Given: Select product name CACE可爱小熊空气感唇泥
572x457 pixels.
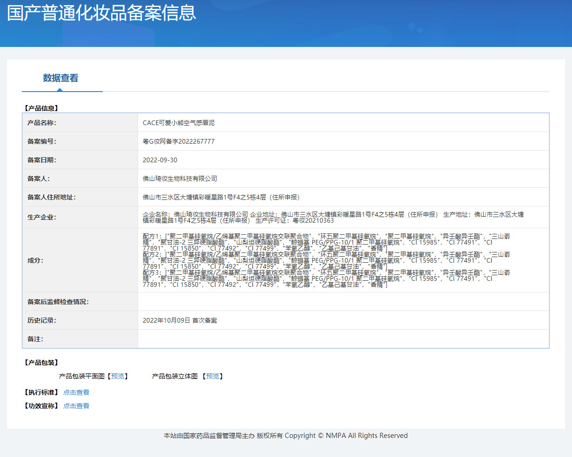Looking at the screenshot, I should (179, 123).
